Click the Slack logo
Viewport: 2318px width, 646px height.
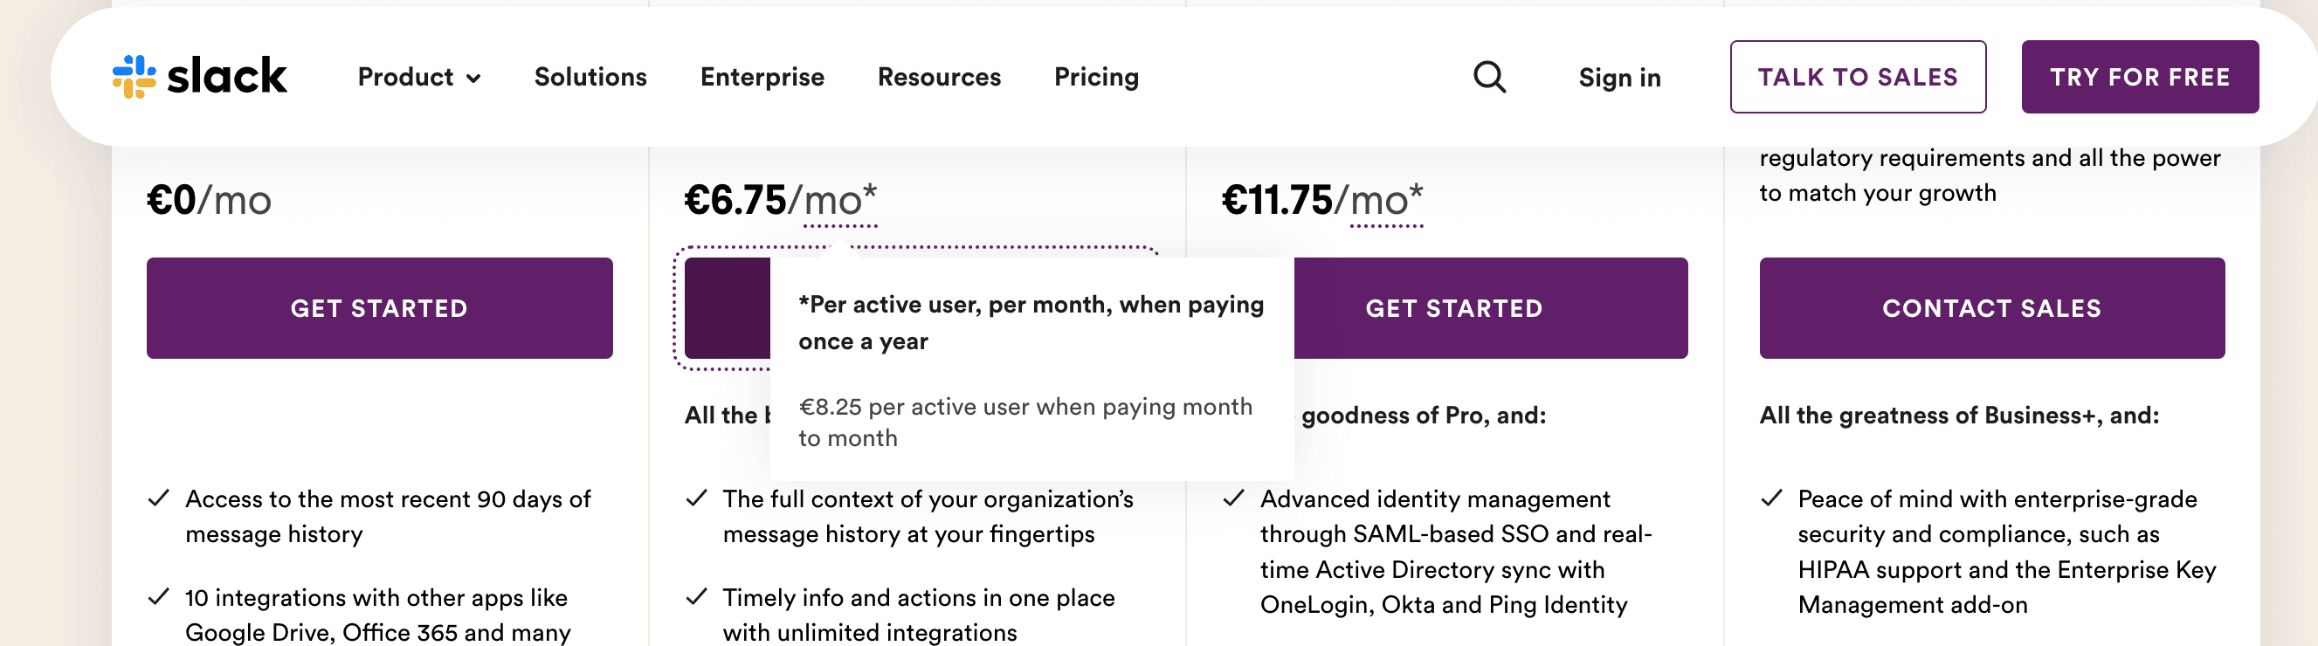[198, 76]
